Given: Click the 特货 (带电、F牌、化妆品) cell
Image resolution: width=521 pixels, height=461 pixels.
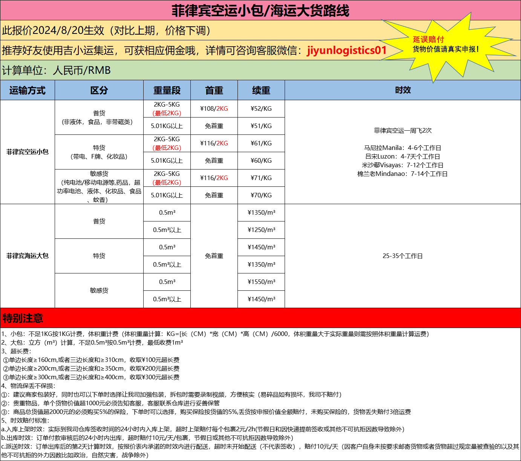Looking at the screenshot, I should pyautogui.click(x=99, y=152).
